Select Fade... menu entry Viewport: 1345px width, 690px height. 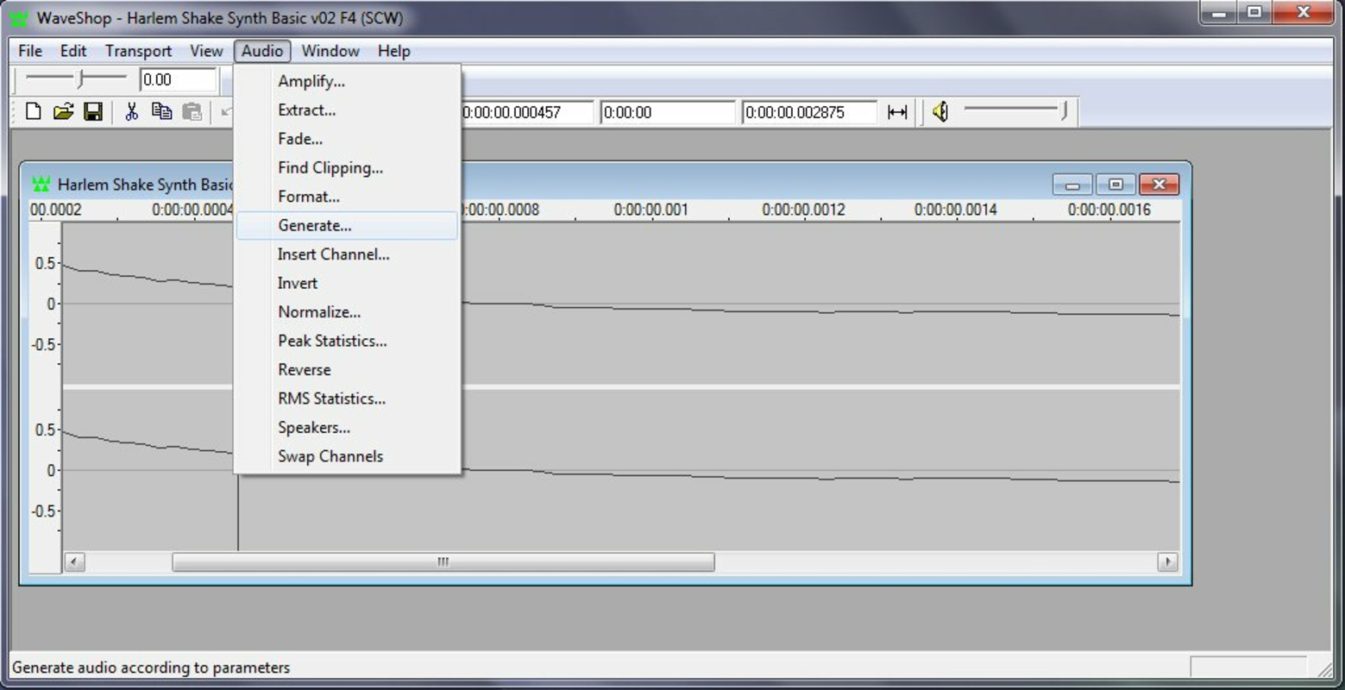(347, 139)
